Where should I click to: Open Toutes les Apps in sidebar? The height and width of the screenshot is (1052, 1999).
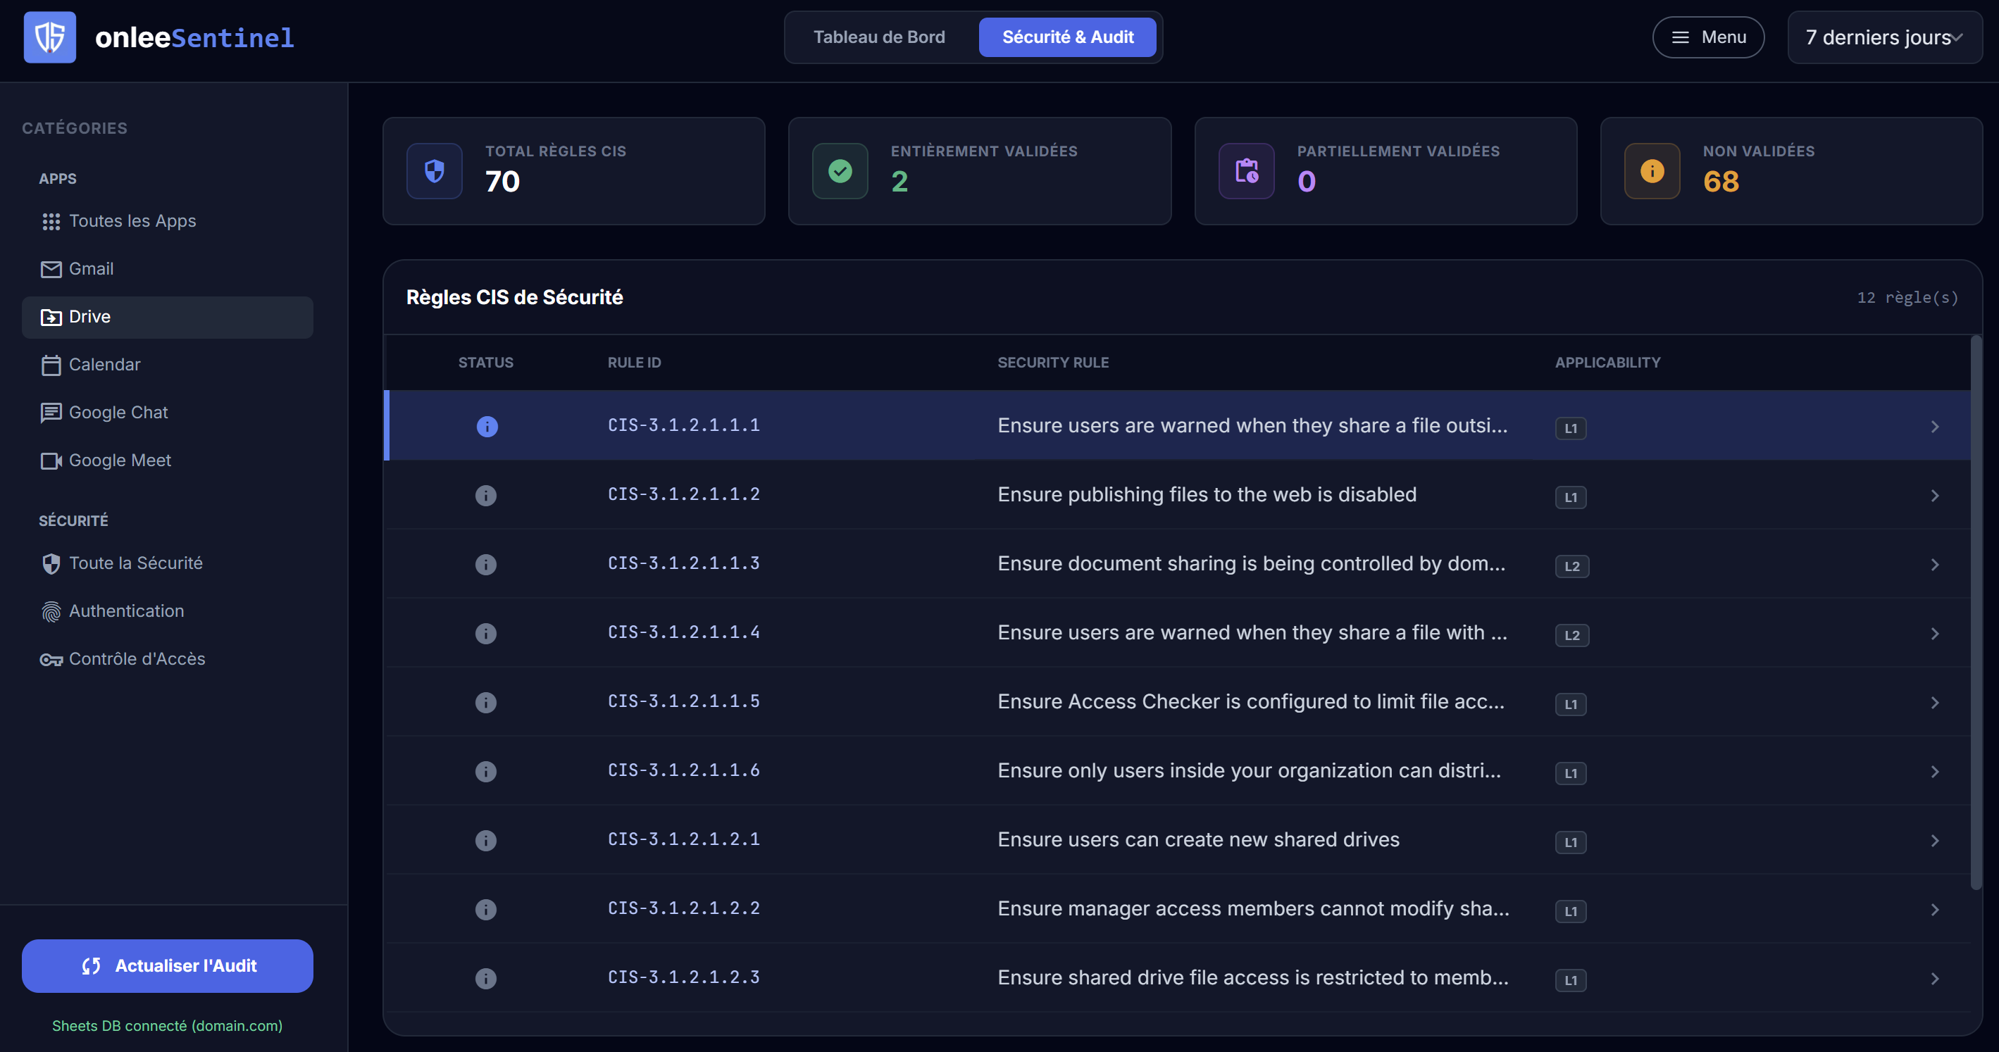[x=168, y=222]
